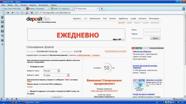Click the Тарифы link
The image size is (186, 104).
point(30,87)
